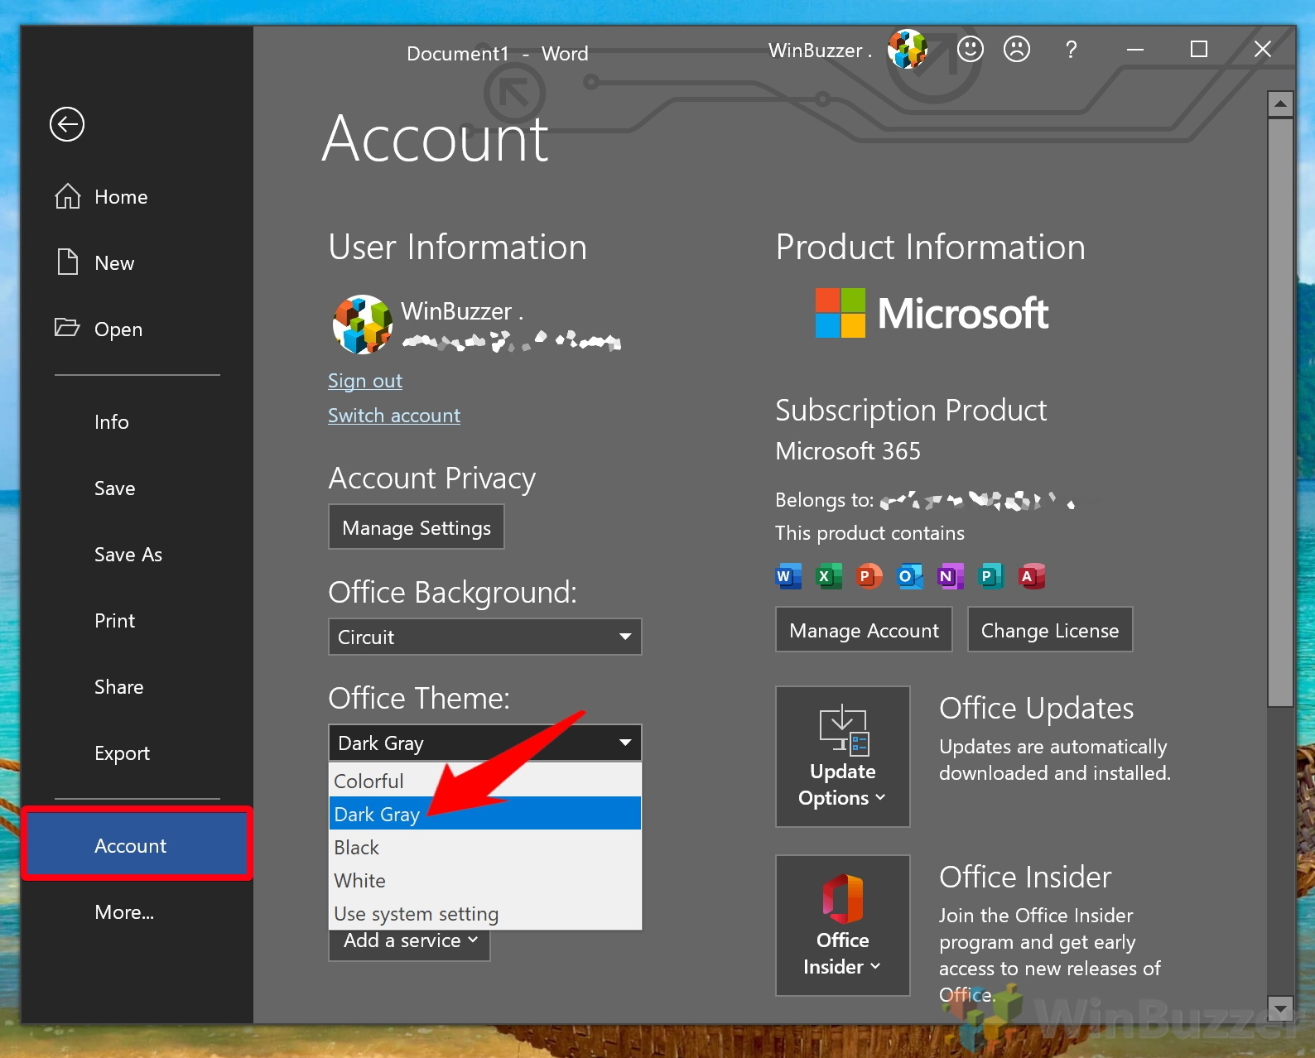The height and width of the screenshot is (1058, 1315).
Task: Open the Share tab in sidebar
Action: pyautogui.click(x=137, y=687)
